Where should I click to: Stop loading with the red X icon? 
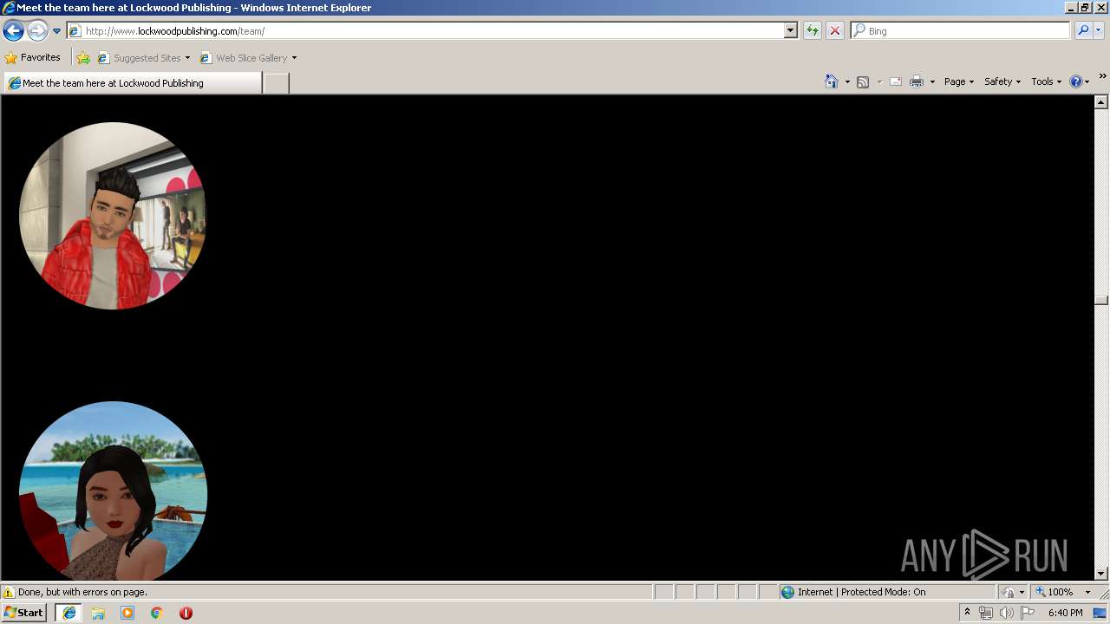pyautogui.click(x=835, y=31)
